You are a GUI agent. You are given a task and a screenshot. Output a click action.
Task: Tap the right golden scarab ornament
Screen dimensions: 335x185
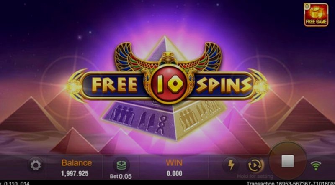[259, 86]
